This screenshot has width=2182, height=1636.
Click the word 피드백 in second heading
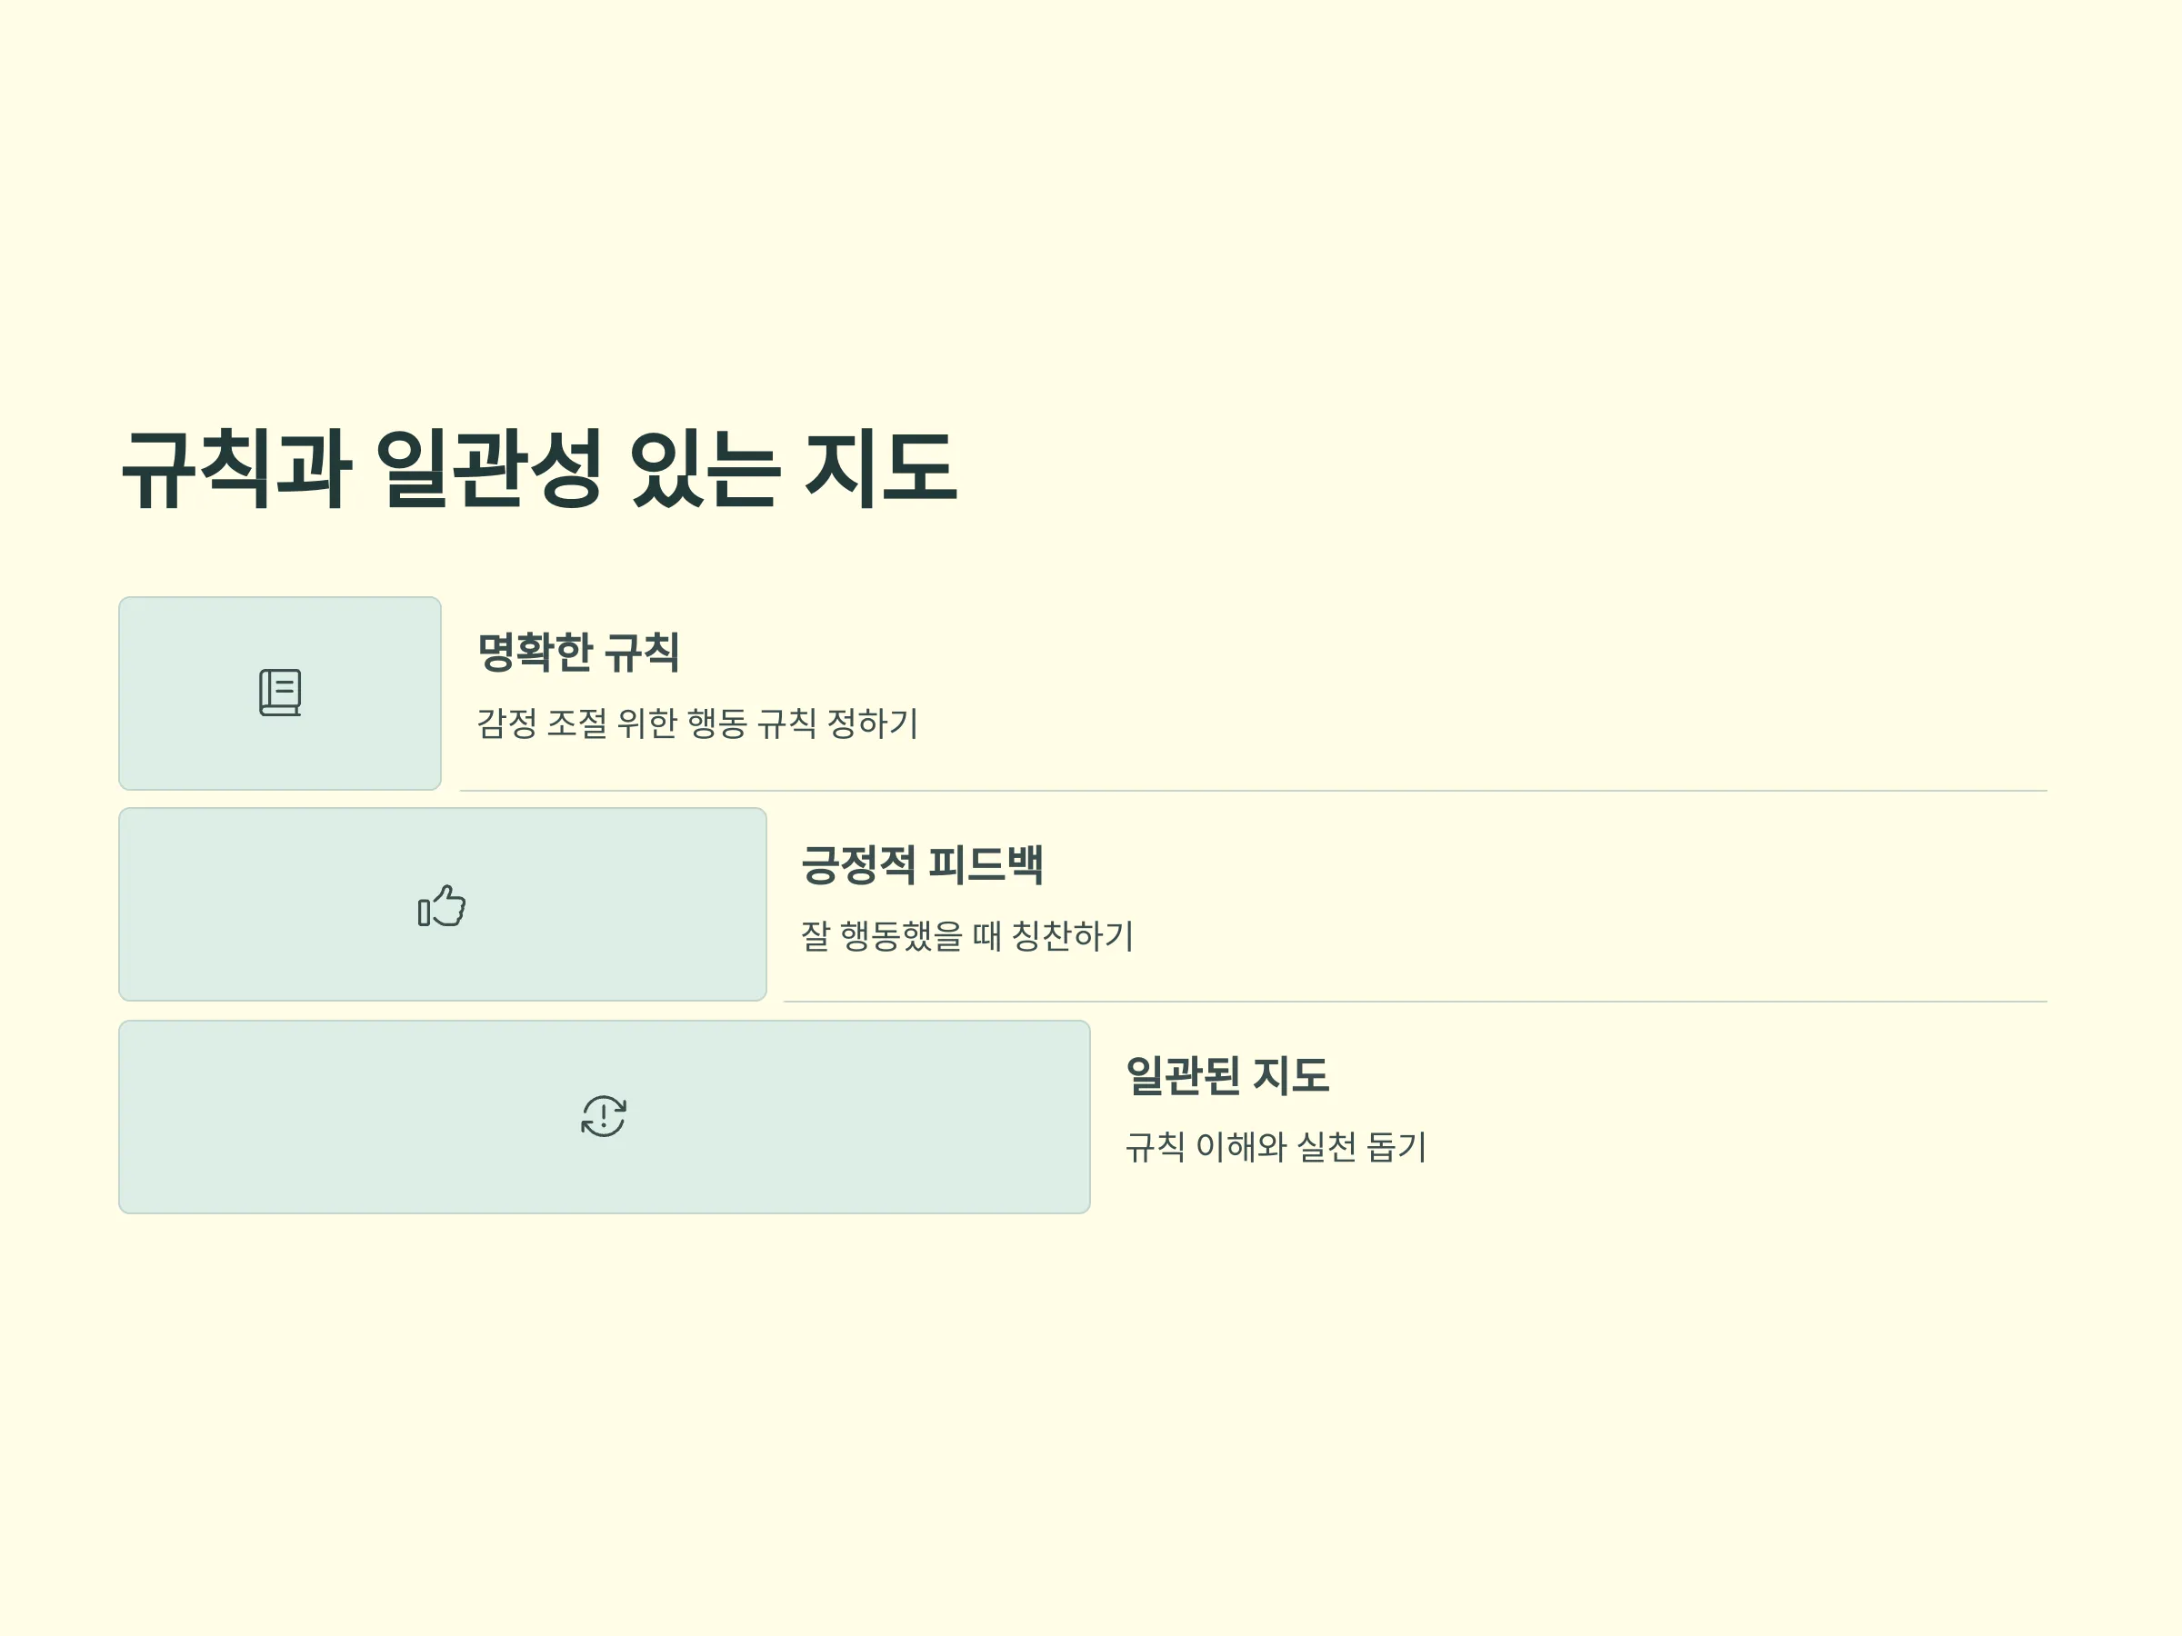pyautogui.click(x=986, y=863)
